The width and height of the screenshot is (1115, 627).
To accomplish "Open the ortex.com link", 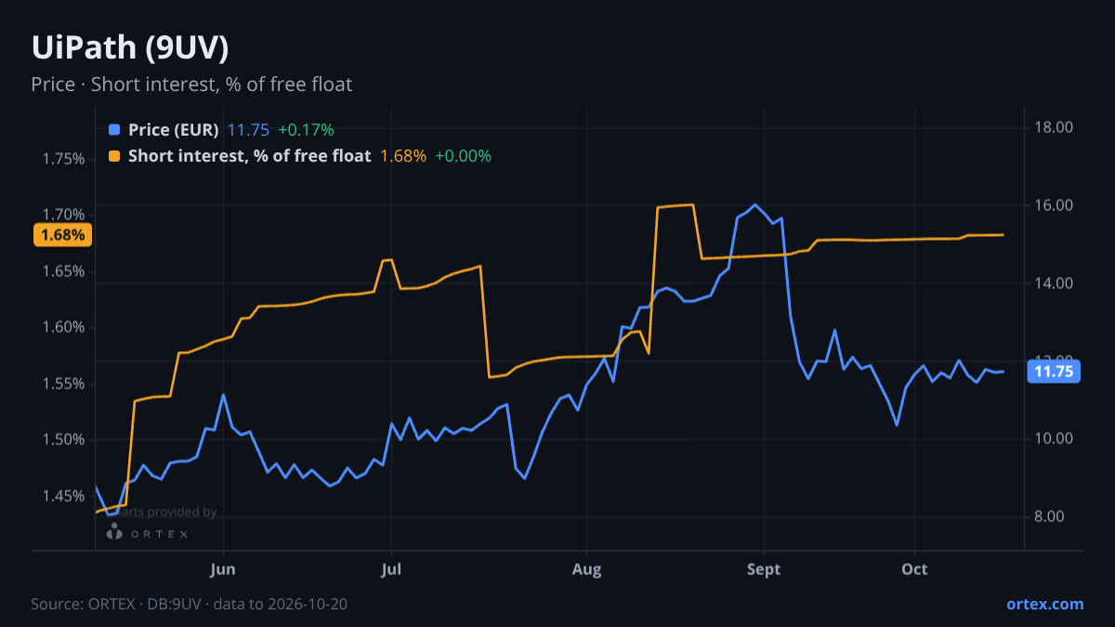I will [1044, 604].
